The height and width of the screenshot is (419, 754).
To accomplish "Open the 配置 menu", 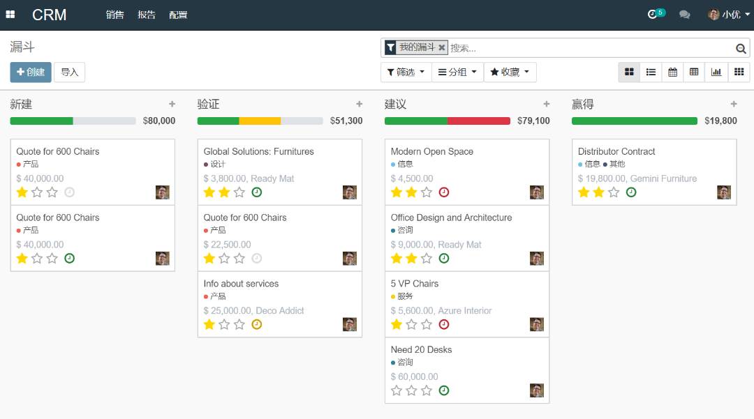I will tap(178, 15).
